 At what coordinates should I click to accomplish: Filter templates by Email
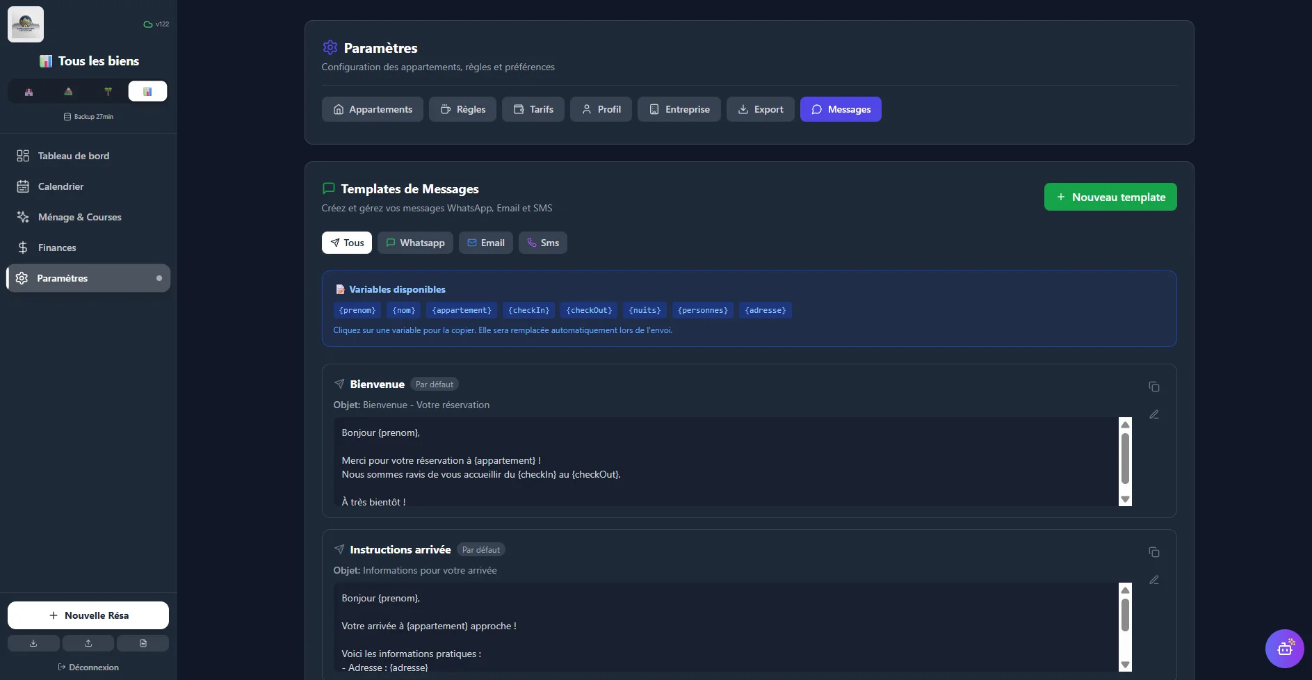coord(485,243)
